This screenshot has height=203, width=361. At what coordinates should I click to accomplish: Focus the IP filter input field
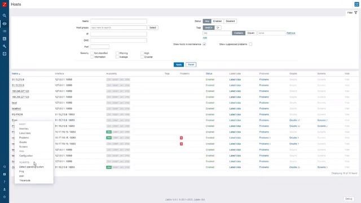pos(118,34)
